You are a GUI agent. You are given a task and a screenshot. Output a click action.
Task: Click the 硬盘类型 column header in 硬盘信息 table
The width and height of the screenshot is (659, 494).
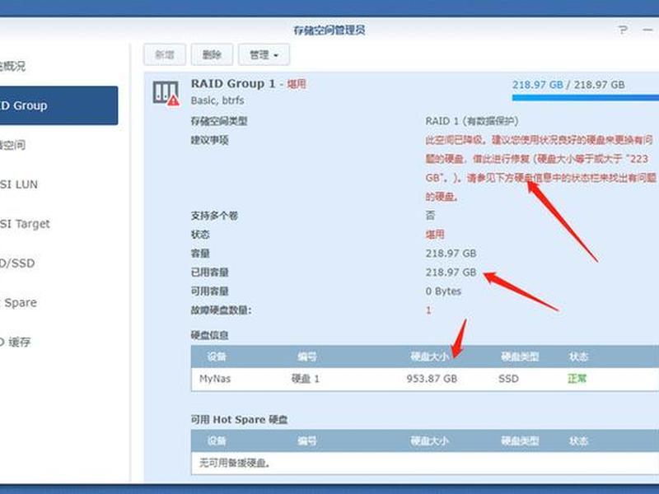click(520, 357)
